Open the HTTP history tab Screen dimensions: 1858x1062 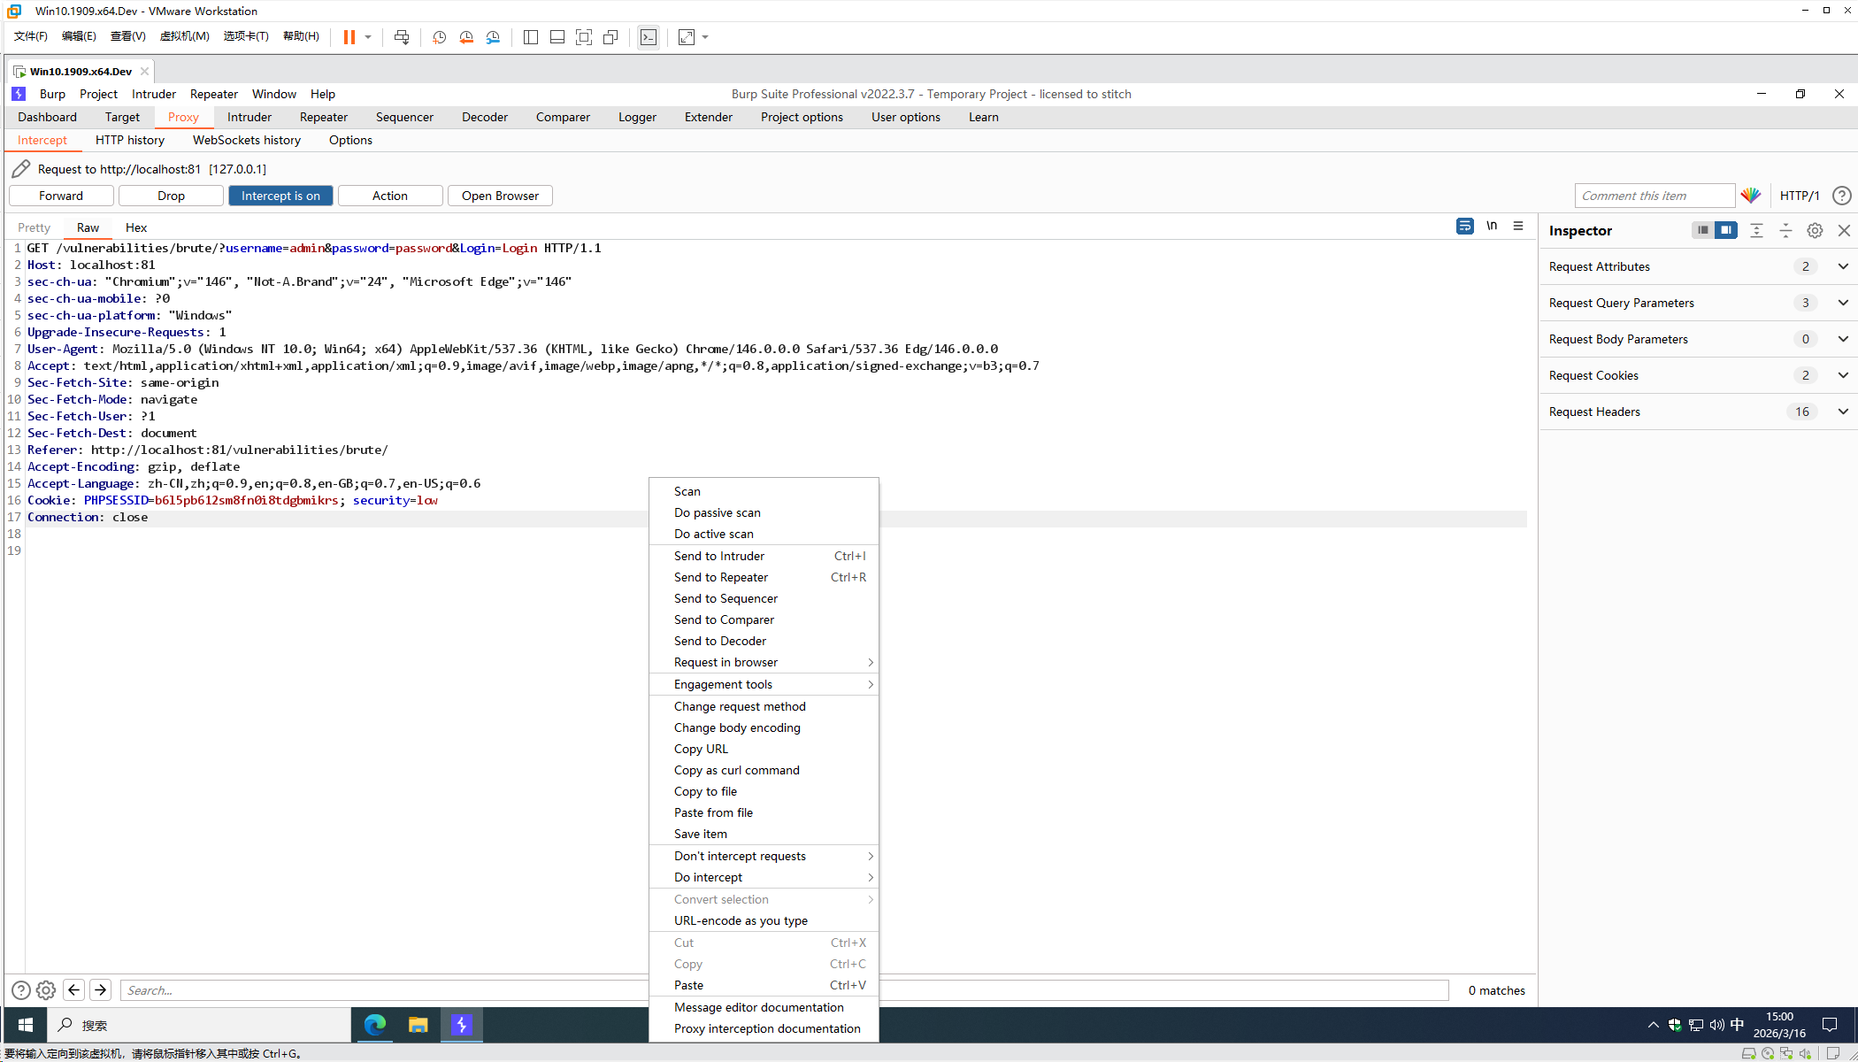click(130, 140)
